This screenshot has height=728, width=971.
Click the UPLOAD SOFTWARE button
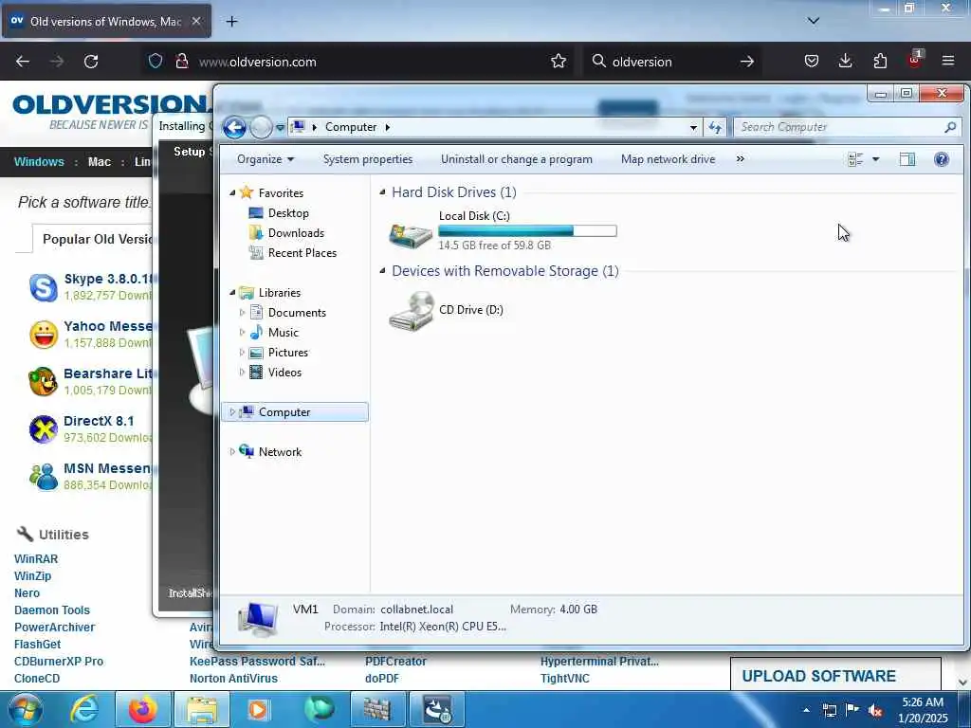(835, 675)
